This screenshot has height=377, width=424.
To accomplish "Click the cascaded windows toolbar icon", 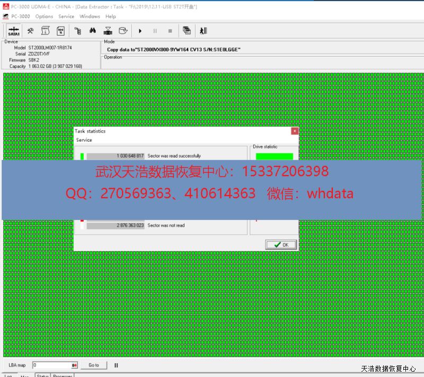I will coord(187,31).
